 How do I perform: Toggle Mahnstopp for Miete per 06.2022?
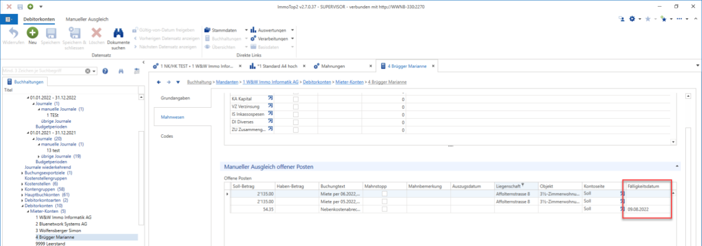click(x=384, y=194)
